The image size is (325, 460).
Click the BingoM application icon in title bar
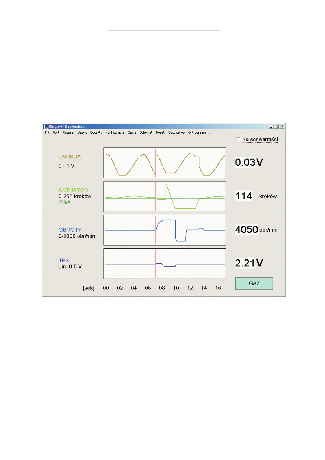tap(46, 126)
